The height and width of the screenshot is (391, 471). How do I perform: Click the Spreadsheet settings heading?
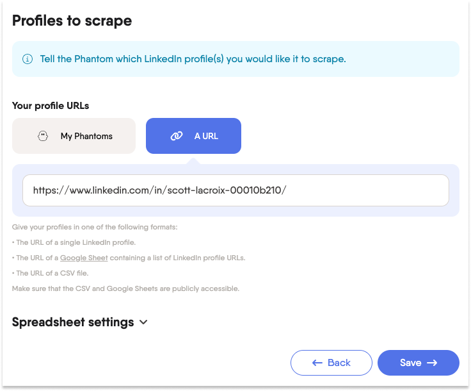click(x=73, y=322)
